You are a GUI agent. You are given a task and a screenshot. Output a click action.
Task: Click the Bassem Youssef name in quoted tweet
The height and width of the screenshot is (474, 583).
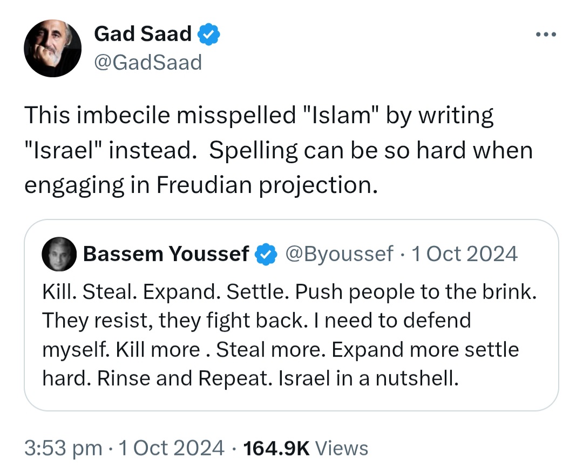click(x=166, y=253)
